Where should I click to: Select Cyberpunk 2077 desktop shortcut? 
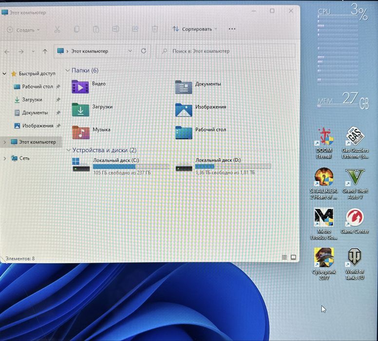(324, 264)
